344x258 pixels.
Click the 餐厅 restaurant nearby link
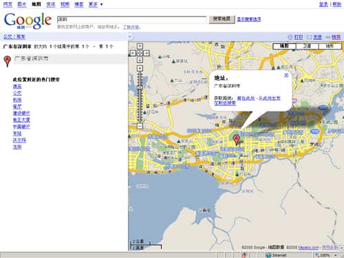(17, 107)
